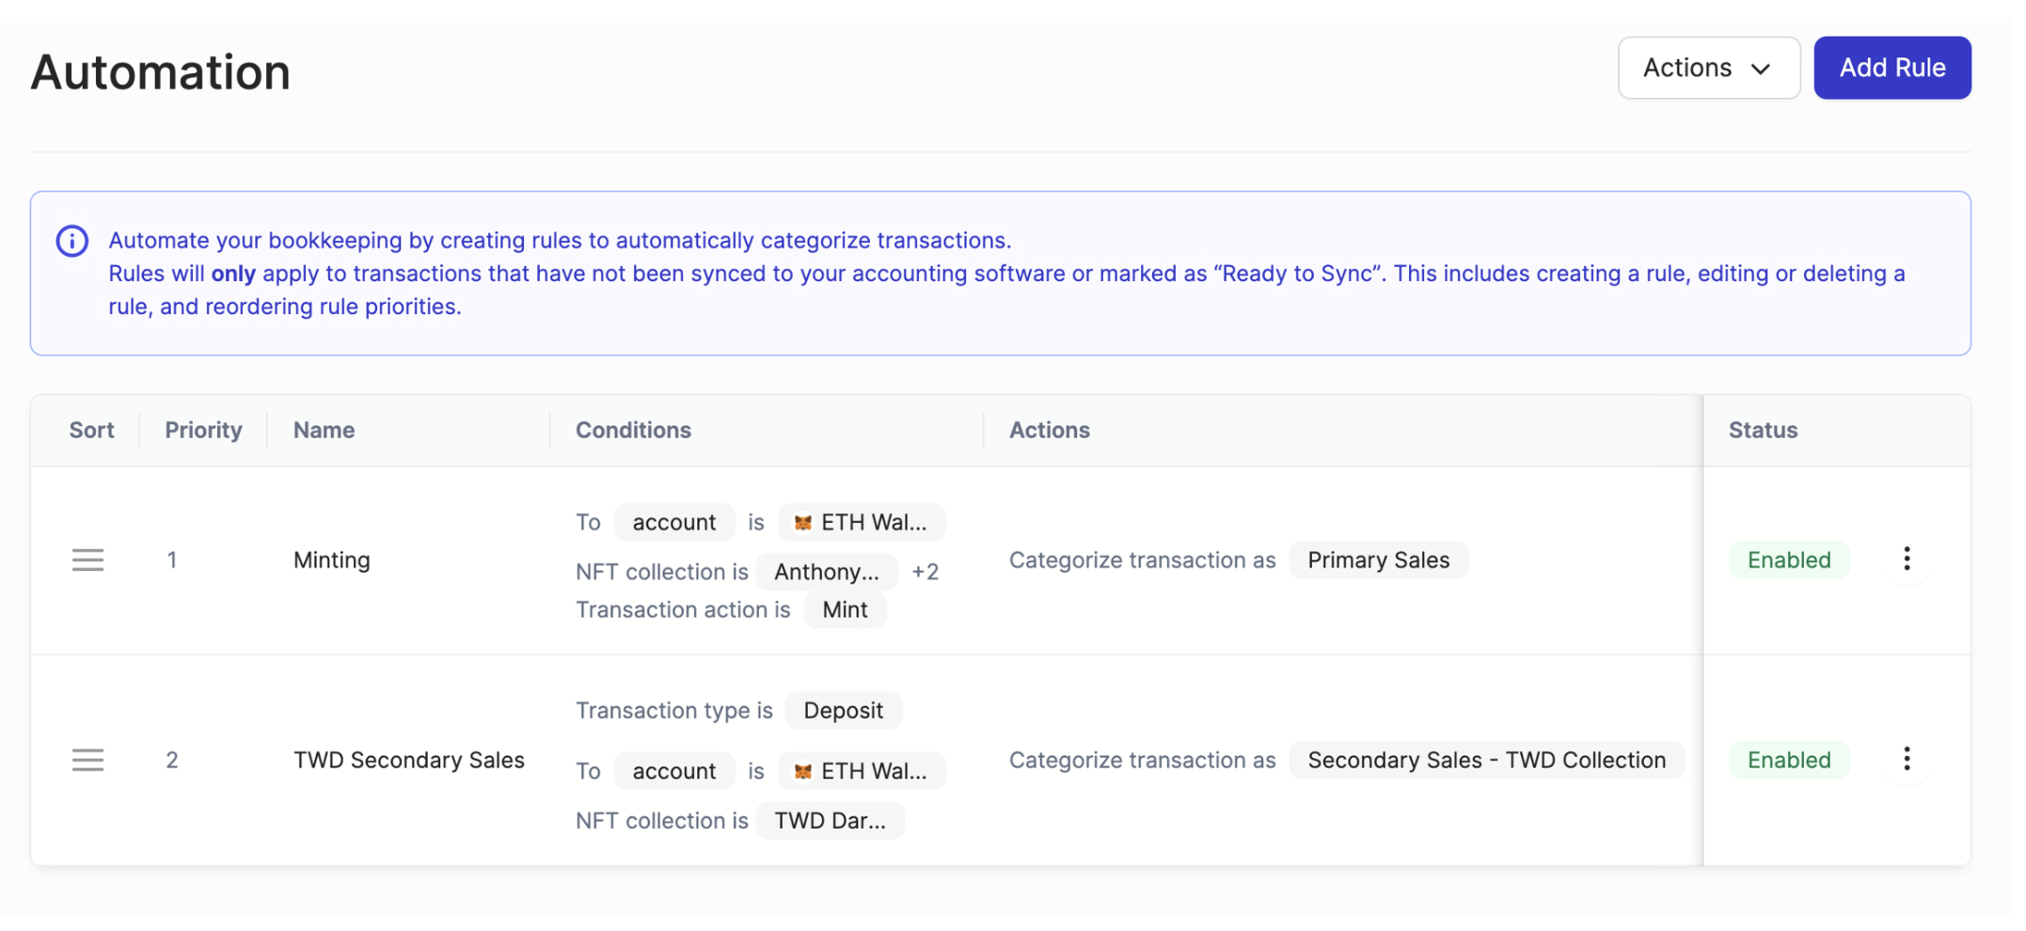Click the chevron arrow on Actions button
Viewport: 2026px width, 931px height.
pos(1761,69)
